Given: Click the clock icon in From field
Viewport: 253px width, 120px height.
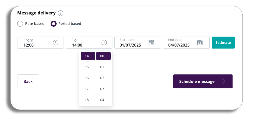Looking at the screenshot, I should point(56,43).
